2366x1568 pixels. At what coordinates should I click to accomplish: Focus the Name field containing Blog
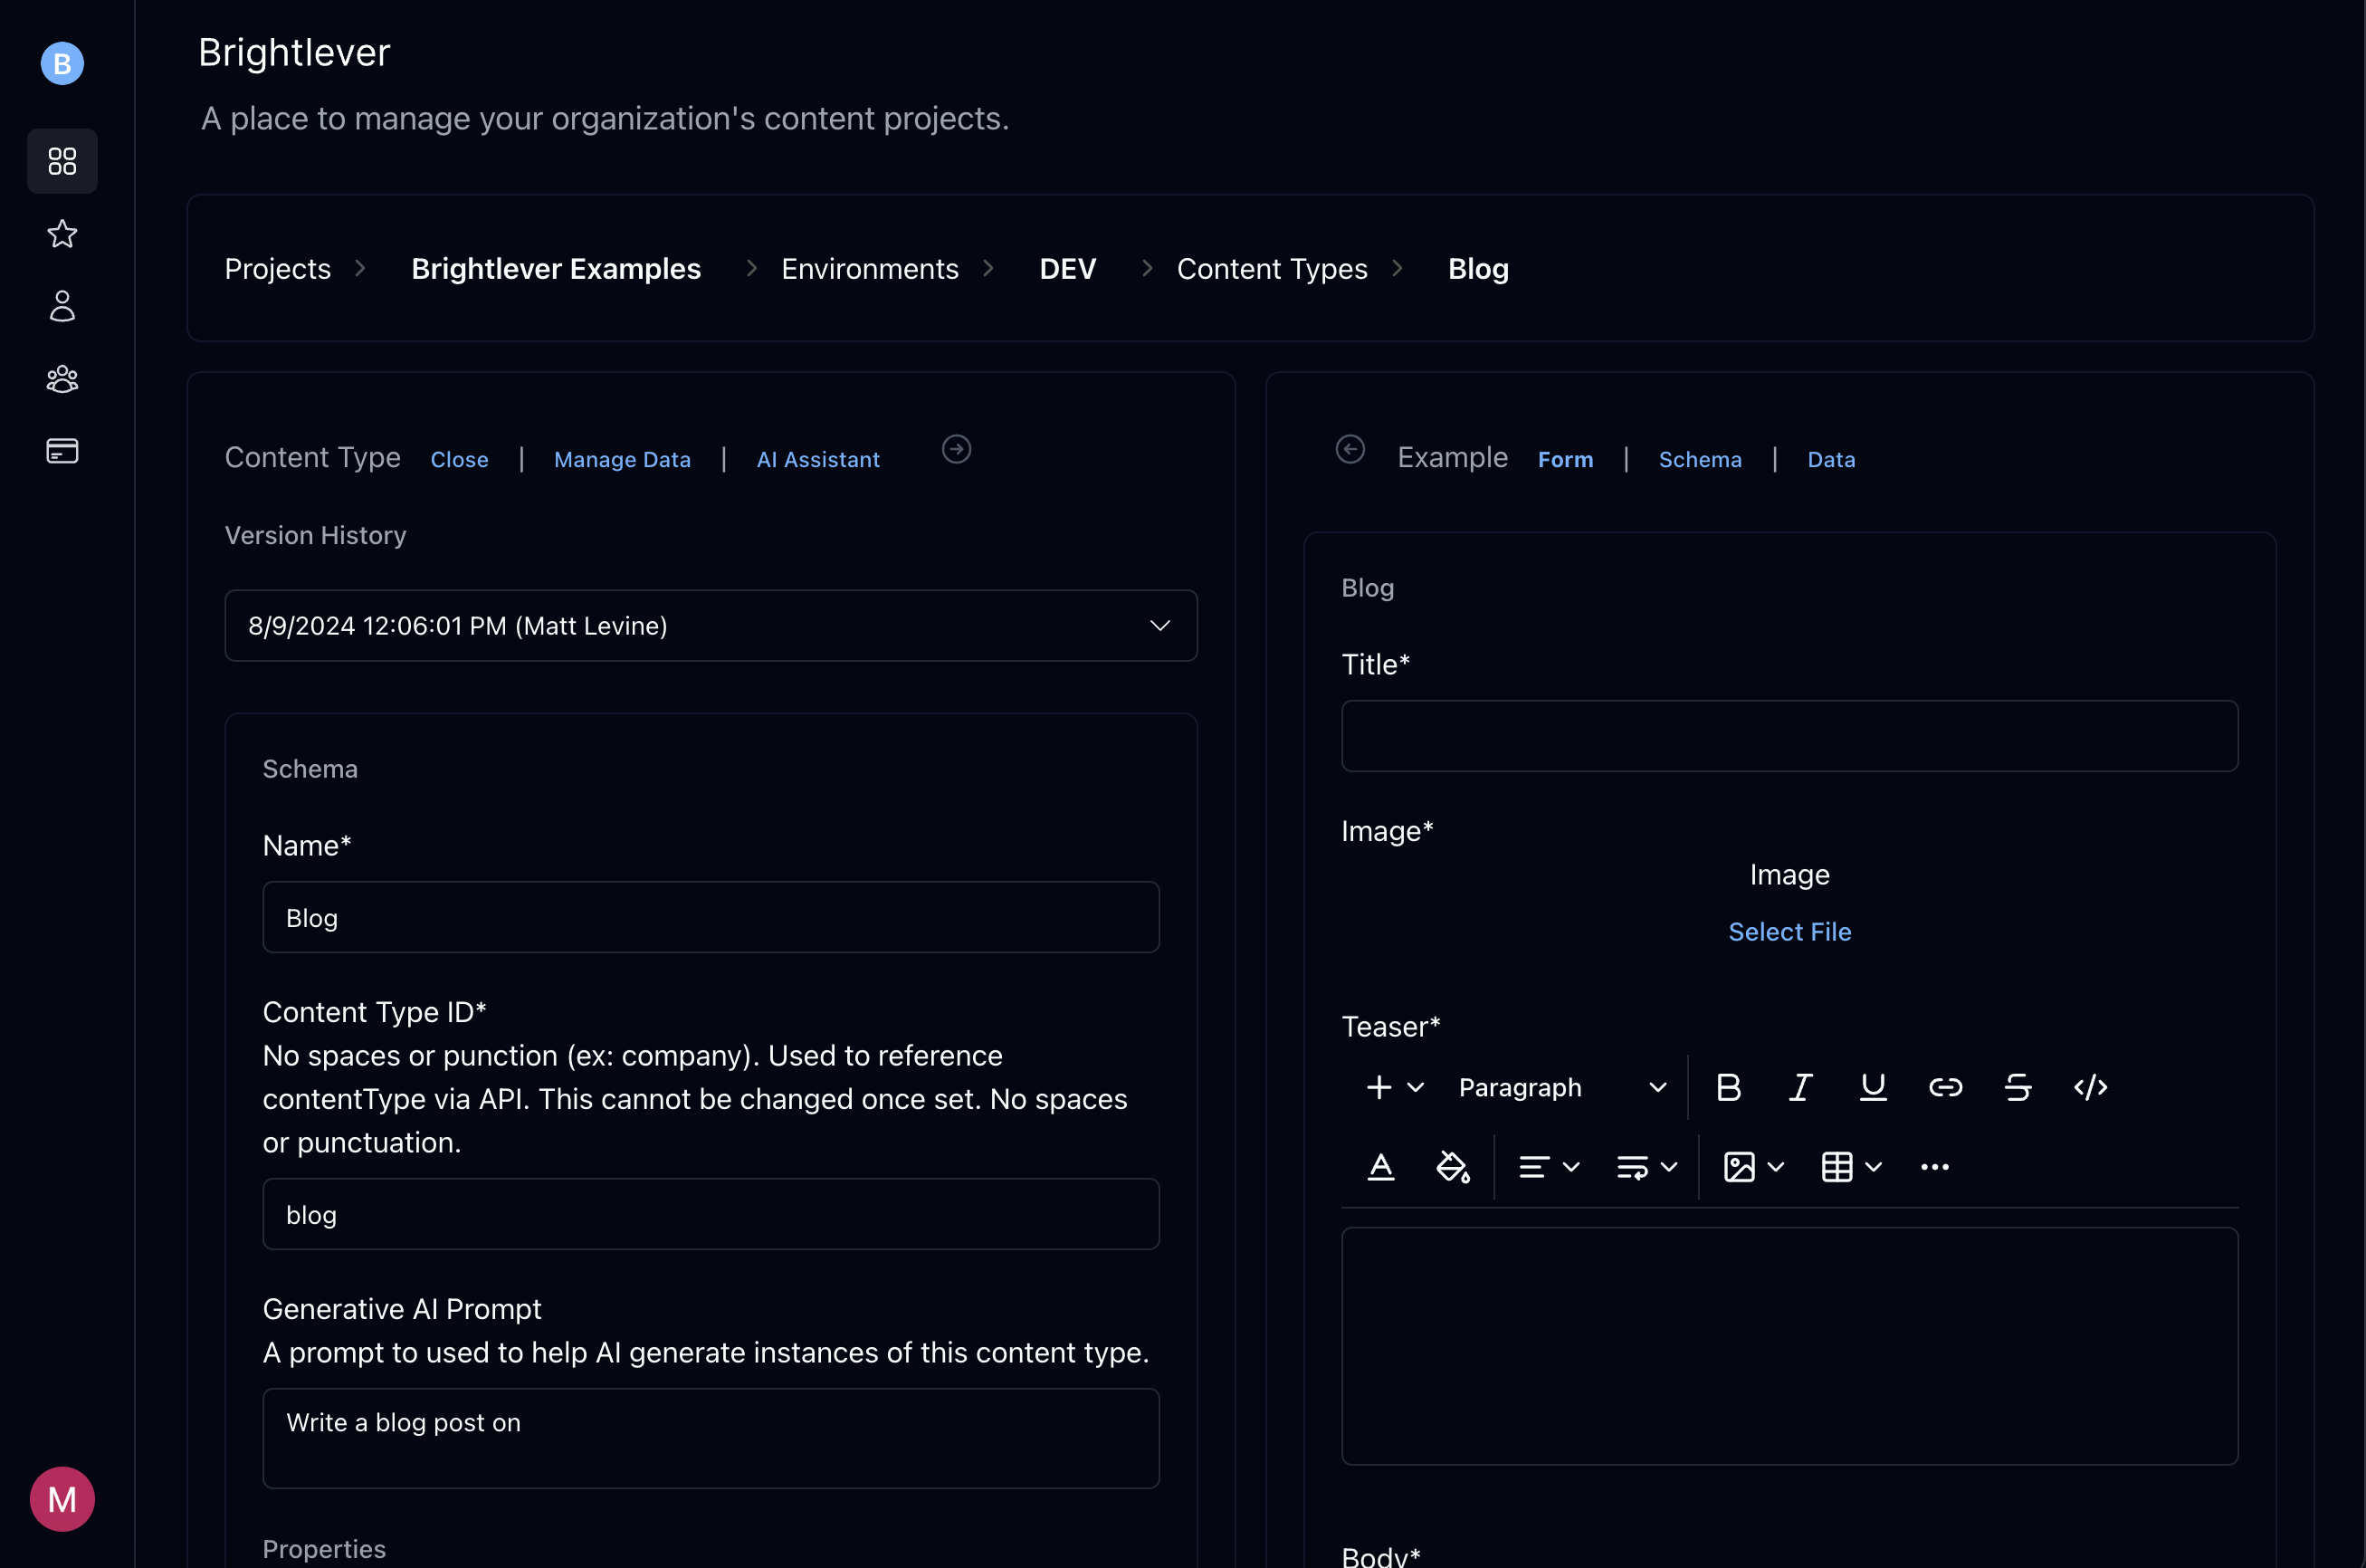(x=711, y=918)
